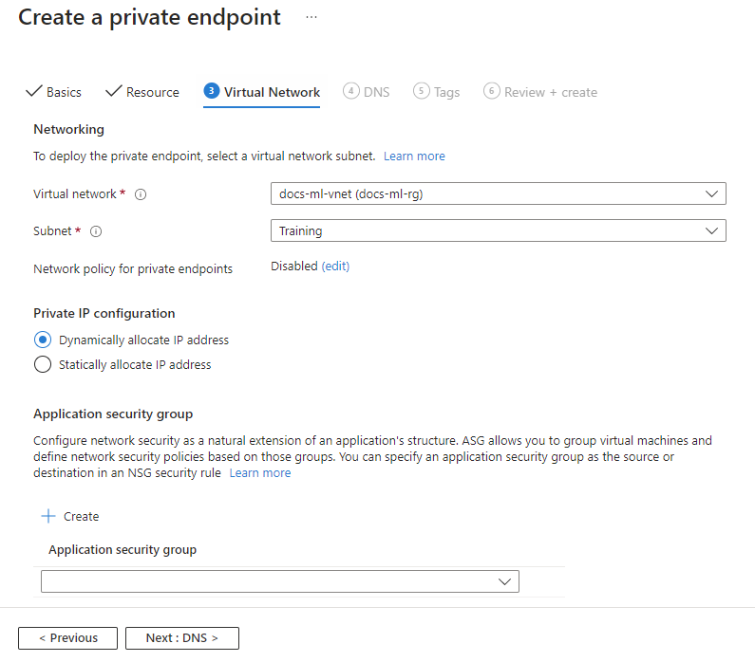Viewport: 755px width, 662px height.
Task: Expand the Subnet dropdown showing Training
Action: point(498,230)
